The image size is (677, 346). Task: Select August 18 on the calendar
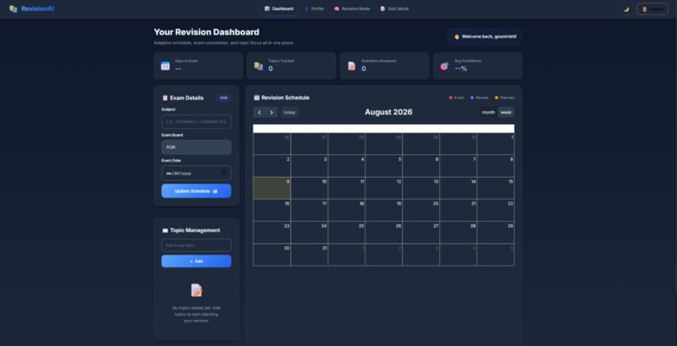(346, 210)
